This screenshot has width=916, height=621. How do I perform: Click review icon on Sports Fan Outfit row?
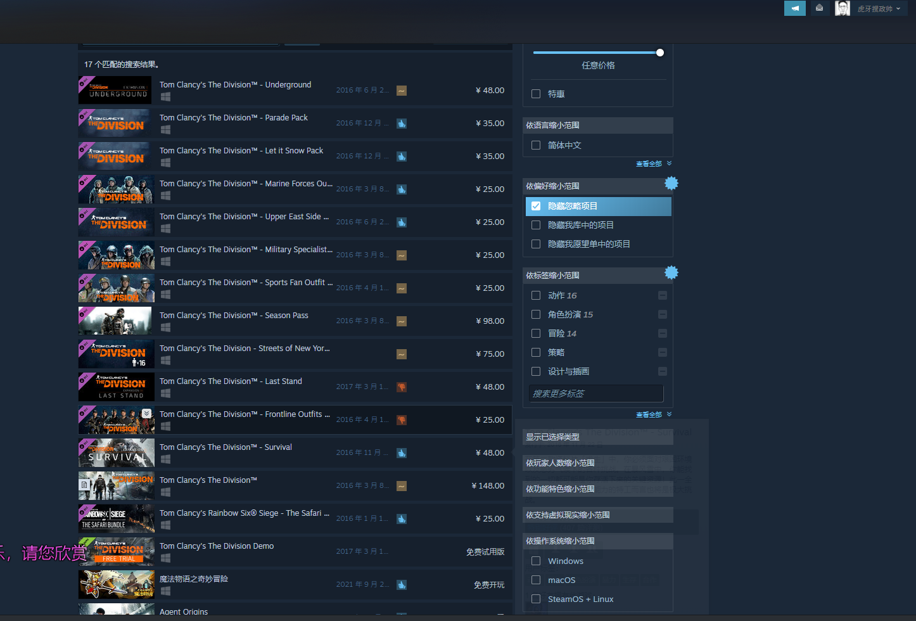point(402,288)
